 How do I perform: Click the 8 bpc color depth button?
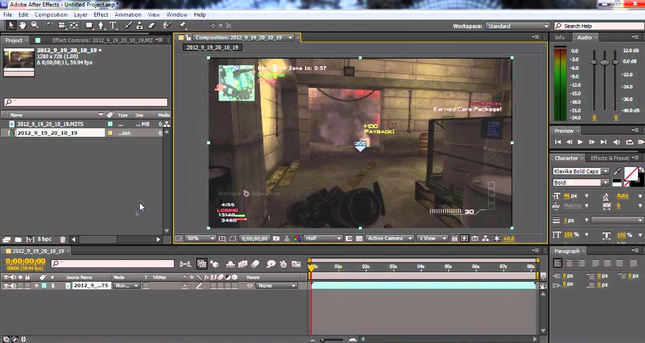[x=44, y=239]
